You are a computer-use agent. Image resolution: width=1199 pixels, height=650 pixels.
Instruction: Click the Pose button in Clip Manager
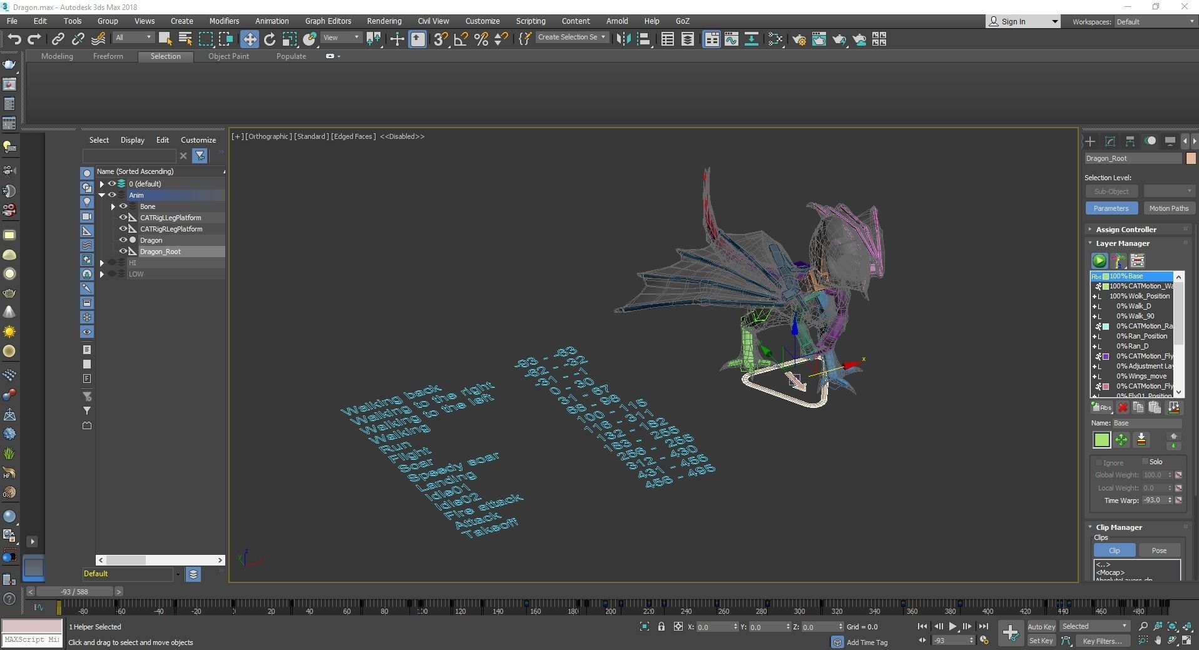1159,551
